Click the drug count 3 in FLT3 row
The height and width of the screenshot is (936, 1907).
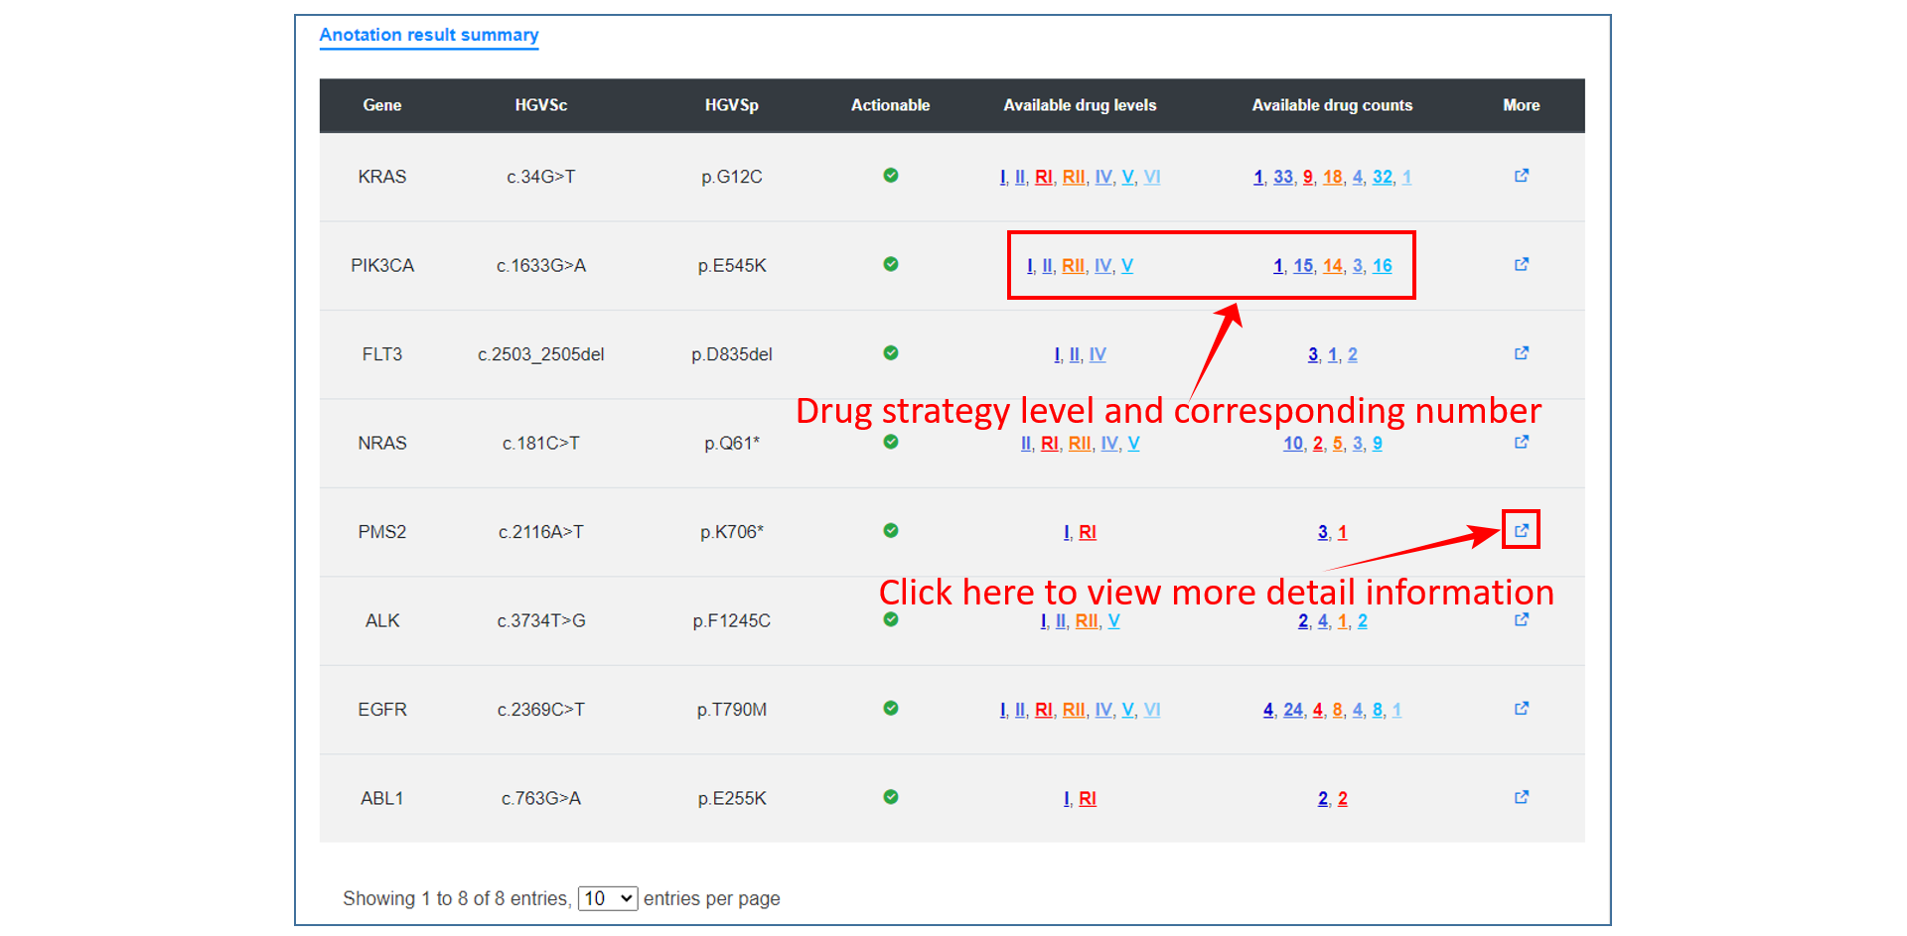click(x=1313, y=354)
